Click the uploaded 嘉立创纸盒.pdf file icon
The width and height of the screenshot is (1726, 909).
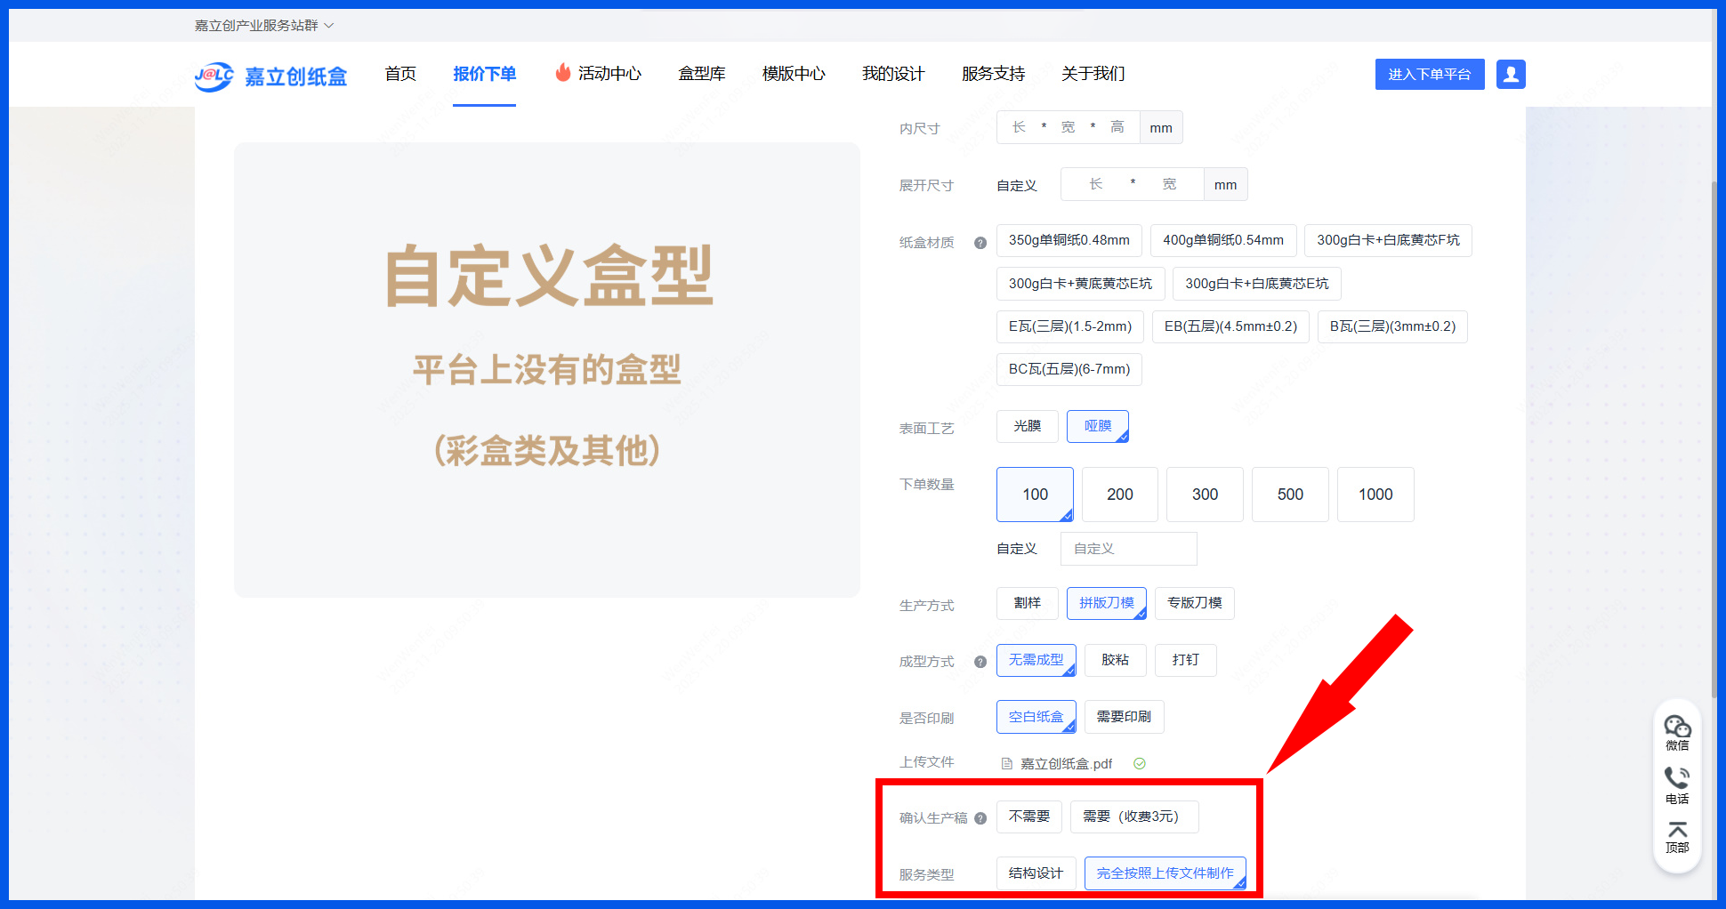point(1007,764)
